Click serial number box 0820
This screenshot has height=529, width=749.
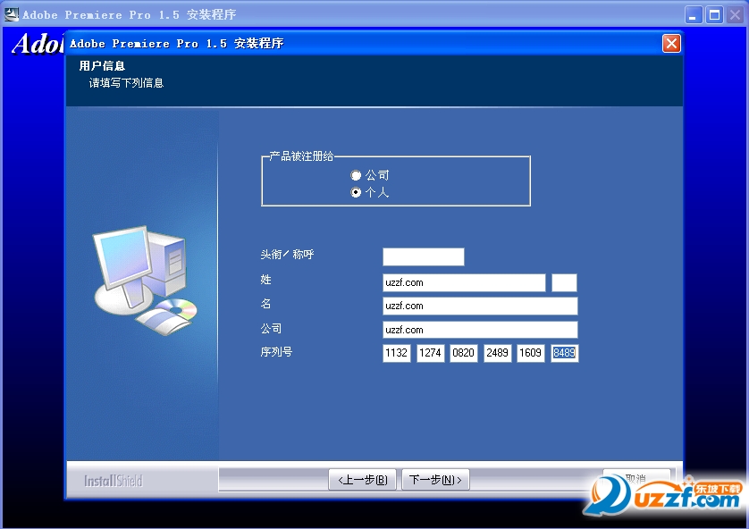[x=463, y=353]
